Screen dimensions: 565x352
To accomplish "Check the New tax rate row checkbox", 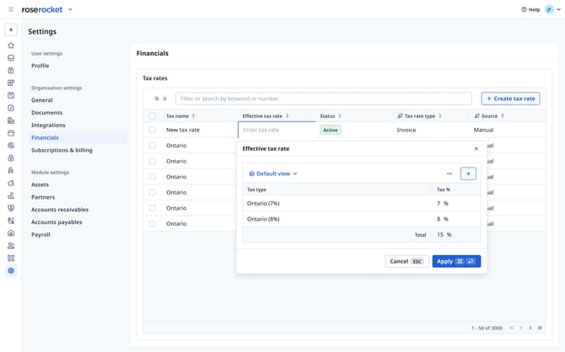I will click(153, 131).
